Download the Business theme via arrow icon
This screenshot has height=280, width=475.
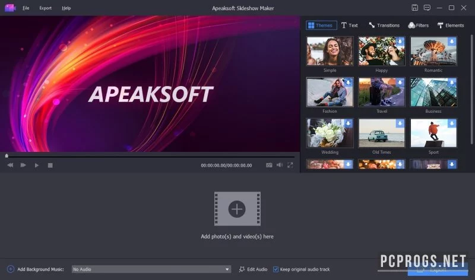[x=452, y=82]
